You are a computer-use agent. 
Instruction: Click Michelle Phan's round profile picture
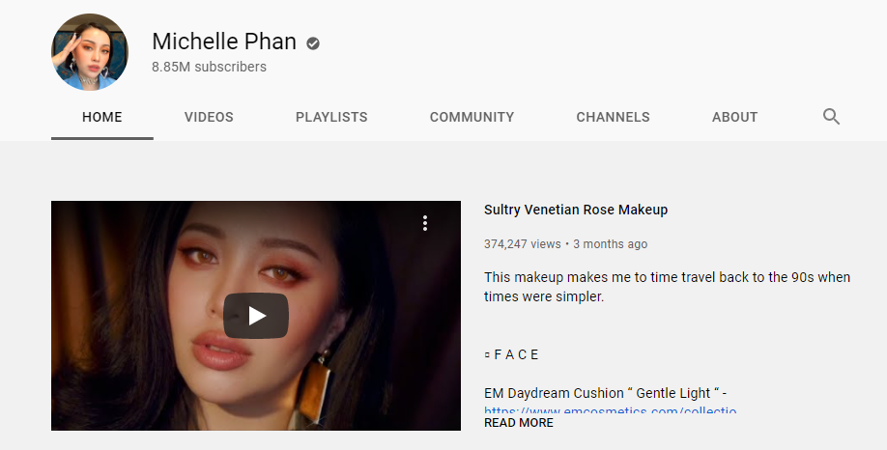tap(90, 52)
